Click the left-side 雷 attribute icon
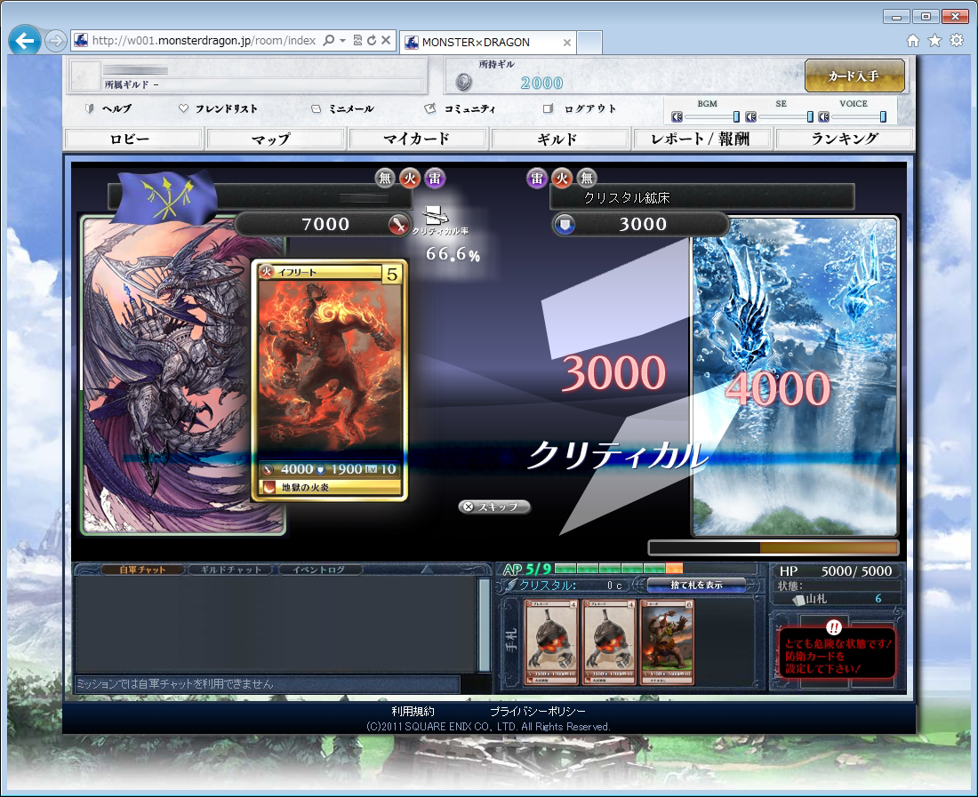The width and height of the screenshot is (978, 797). [435, 179]
